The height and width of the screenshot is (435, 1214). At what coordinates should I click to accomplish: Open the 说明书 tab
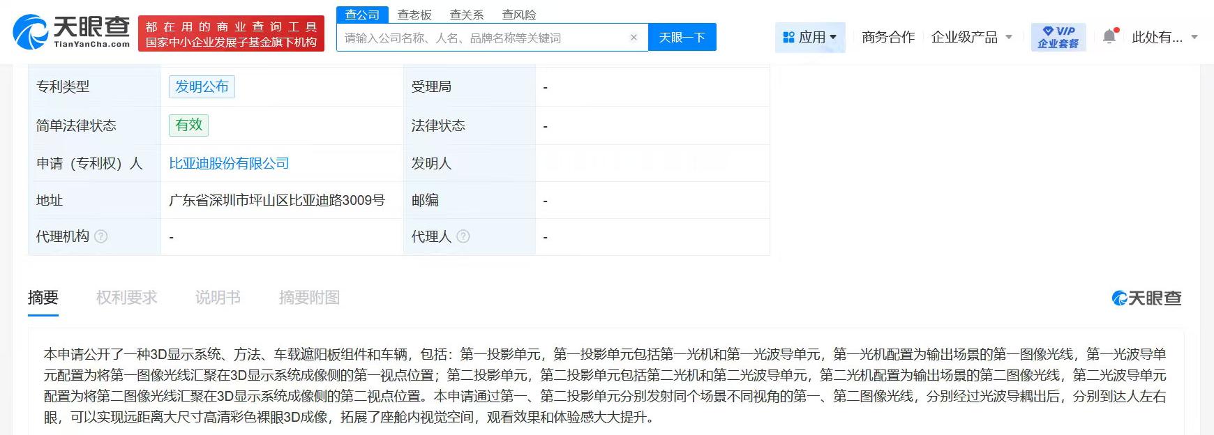pos(218,298)
